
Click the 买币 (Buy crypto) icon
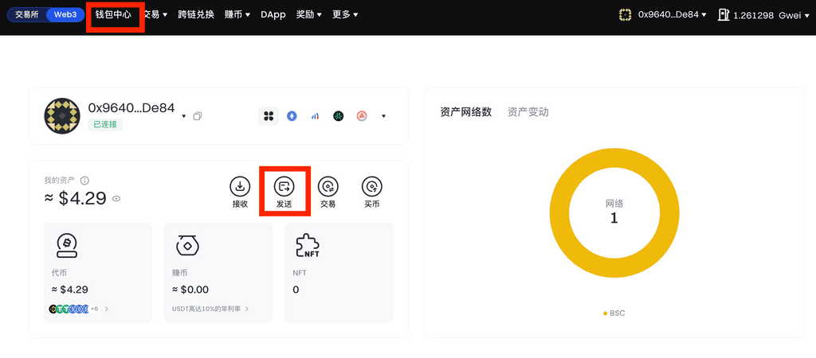tap(371, 187)
